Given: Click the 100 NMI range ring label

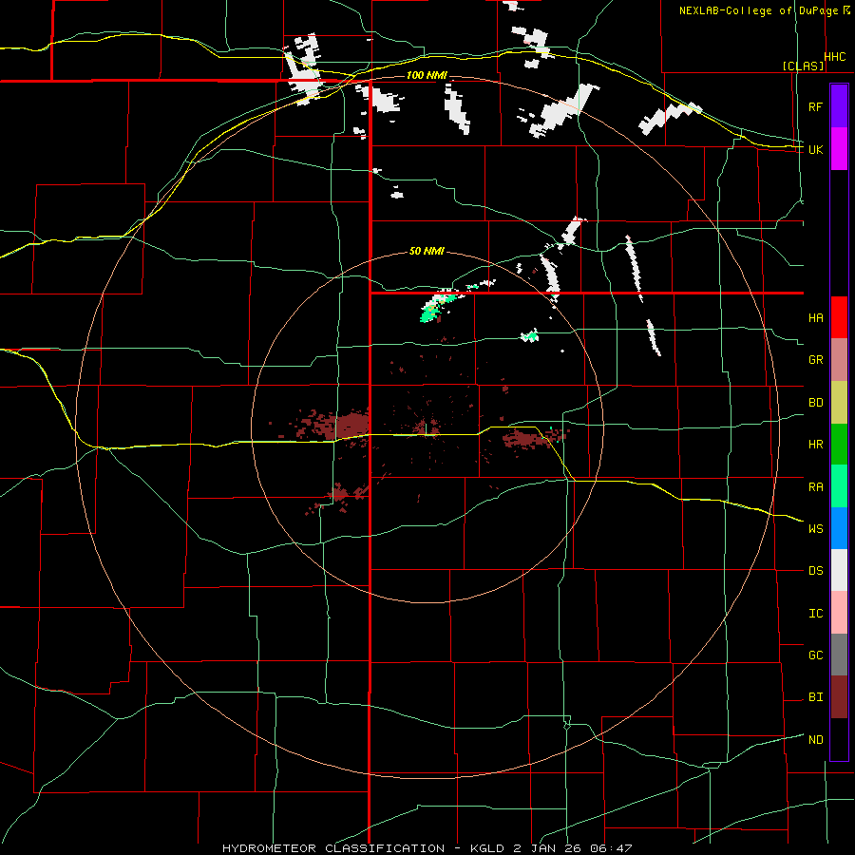Looking at the screenshot, I should click(x=427, y=75).
